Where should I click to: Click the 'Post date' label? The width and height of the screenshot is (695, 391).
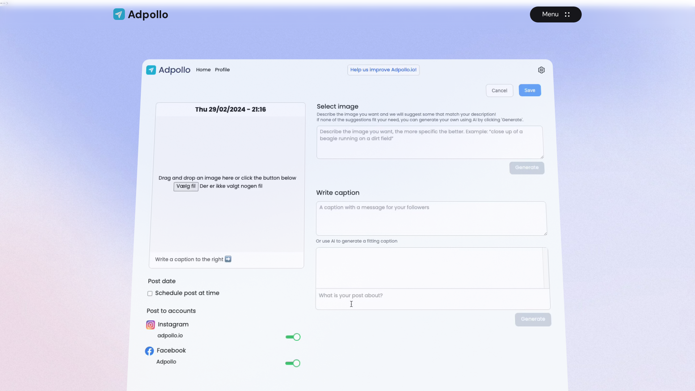162,281
